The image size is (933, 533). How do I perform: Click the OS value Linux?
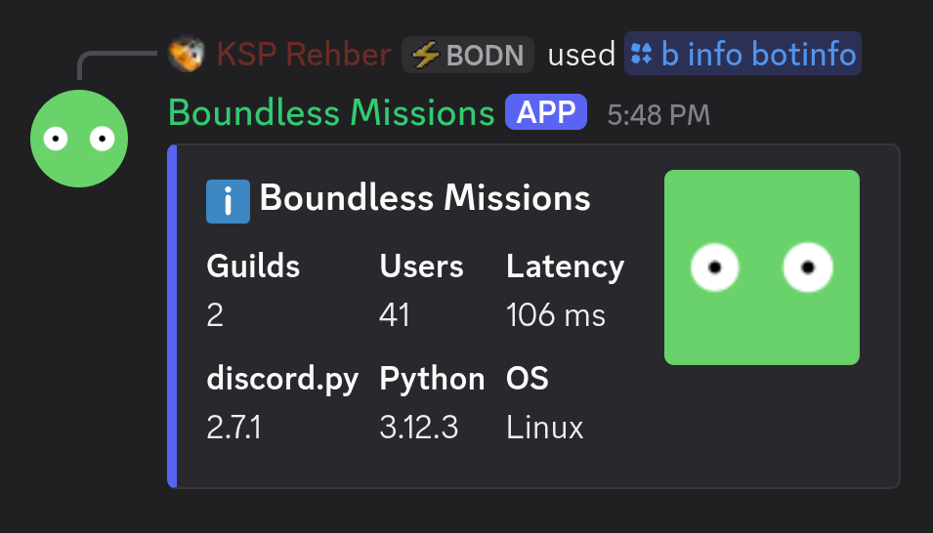click(x=545, y=428)
